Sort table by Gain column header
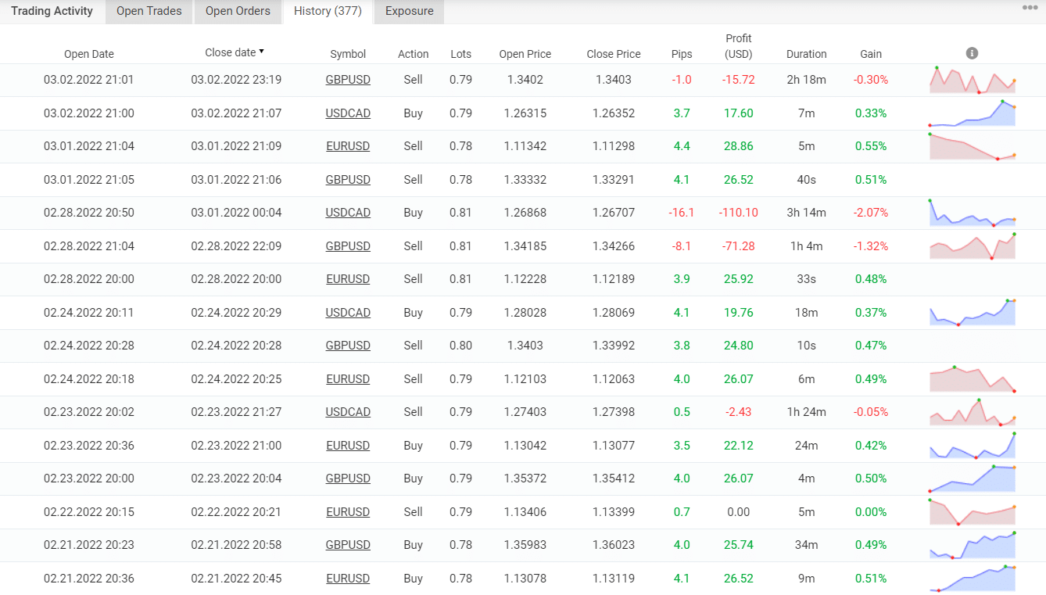Image resolution: width=1046 pixels, height=595 pixels. coord(870,54)
